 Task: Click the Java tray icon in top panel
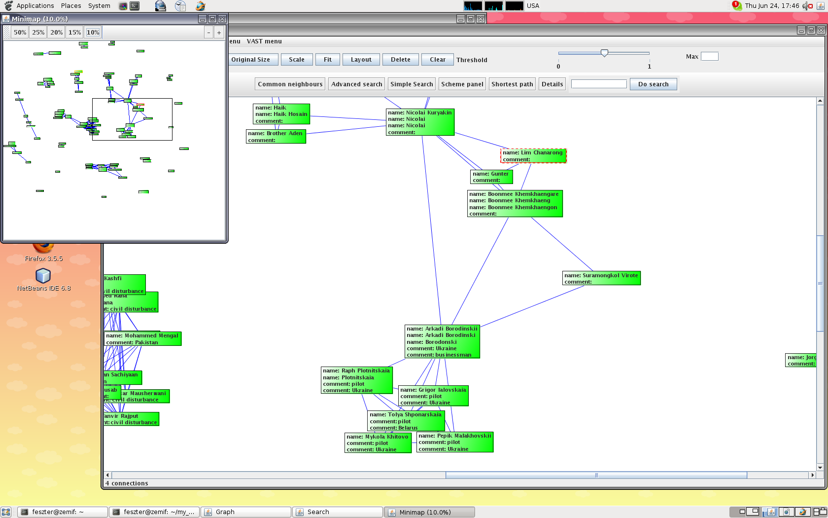(821, 6)
